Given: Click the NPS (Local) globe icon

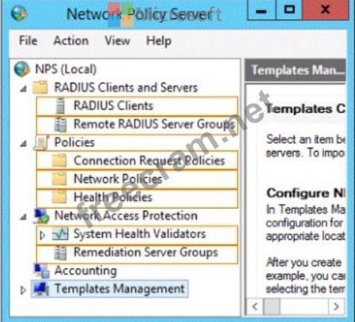Looking at the screenshot, I should click(22, 69).
